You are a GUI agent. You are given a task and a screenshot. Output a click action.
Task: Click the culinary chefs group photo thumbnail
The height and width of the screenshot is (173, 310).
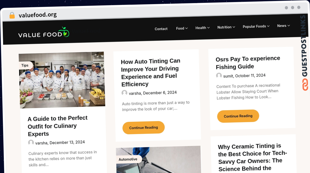[x=62, y=80]
